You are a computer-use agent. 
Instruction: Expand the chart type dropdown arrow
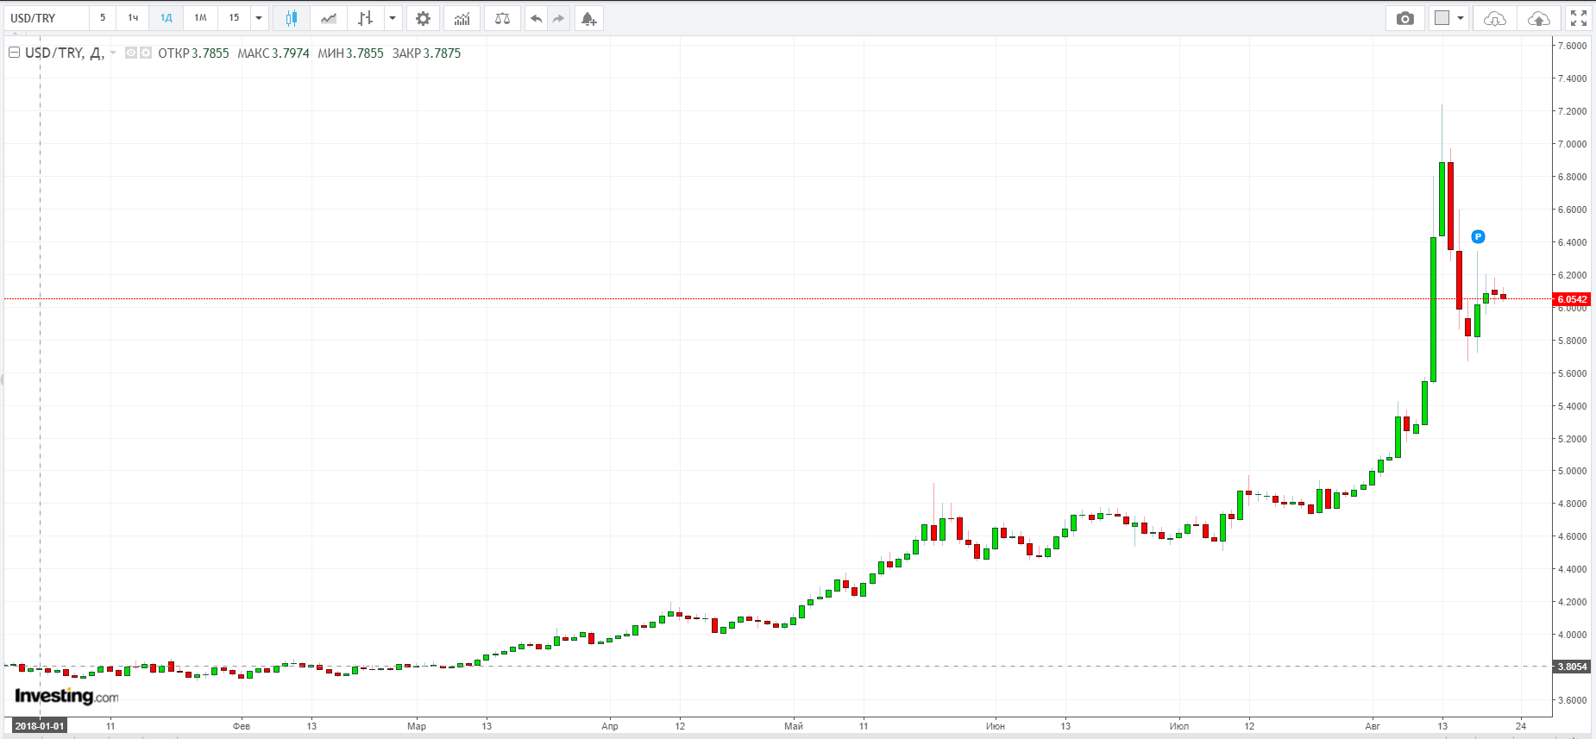(393, 18)
